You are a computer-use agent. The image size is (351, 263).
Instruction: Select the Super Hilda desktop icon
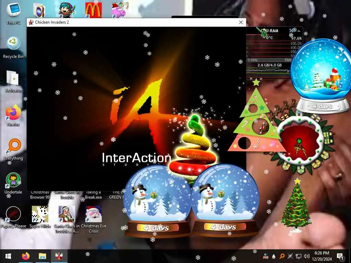point(40,217)
